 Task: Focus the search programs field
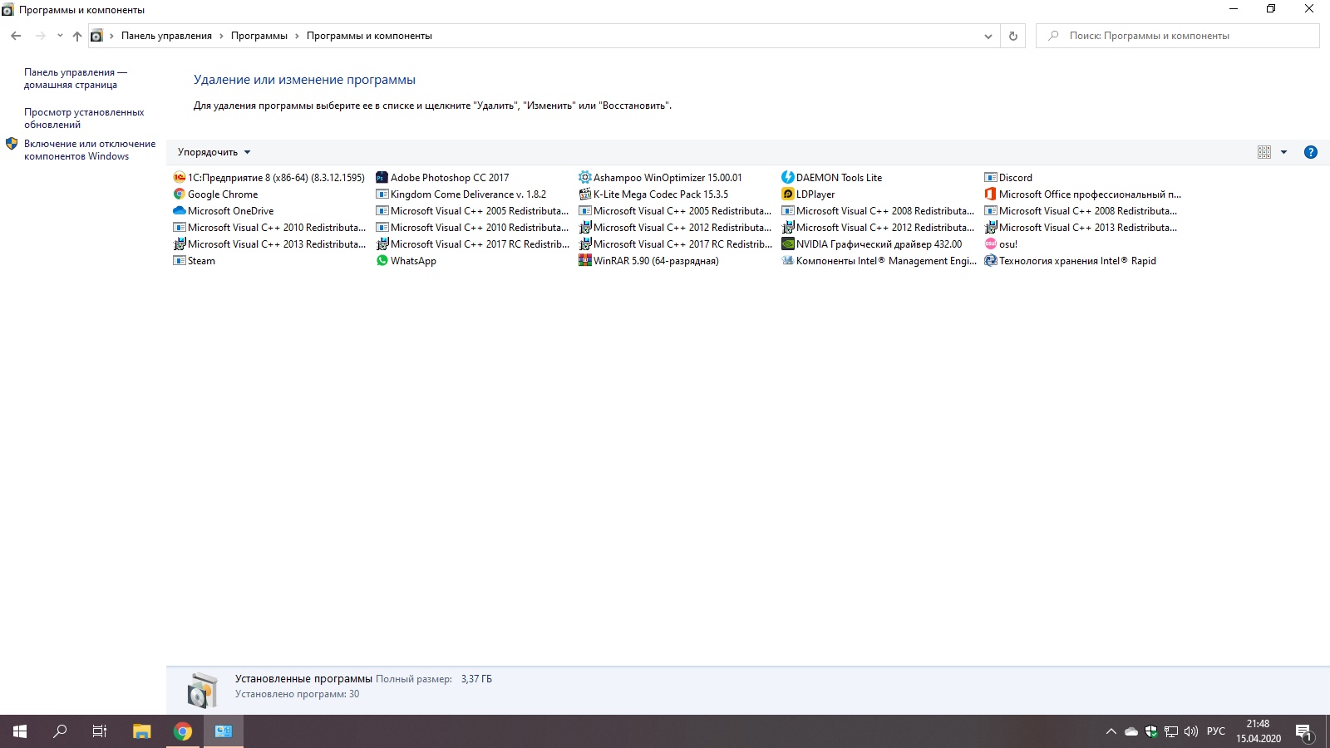[x=1178, y=36]
